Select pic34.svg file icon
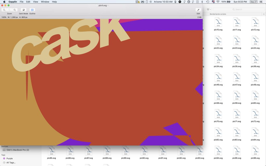The width and height of the screenshot is (266, 166). [218, 59]
